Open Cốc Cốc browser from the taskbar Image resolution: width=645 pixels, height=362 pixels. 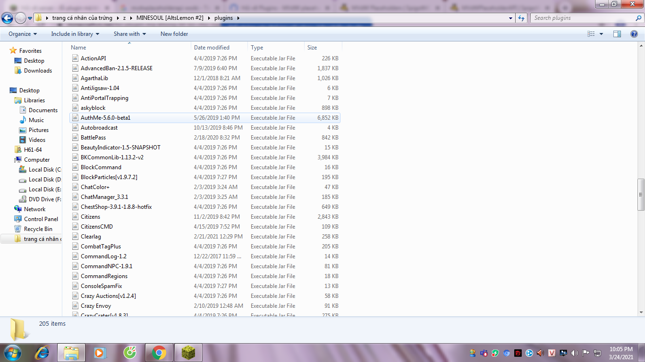click(x=129, y=353)
